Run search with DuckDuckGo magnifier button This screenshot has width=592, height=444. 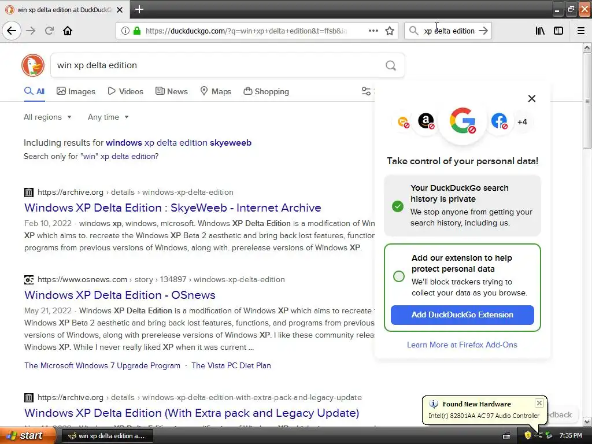(x=391, y=66)
